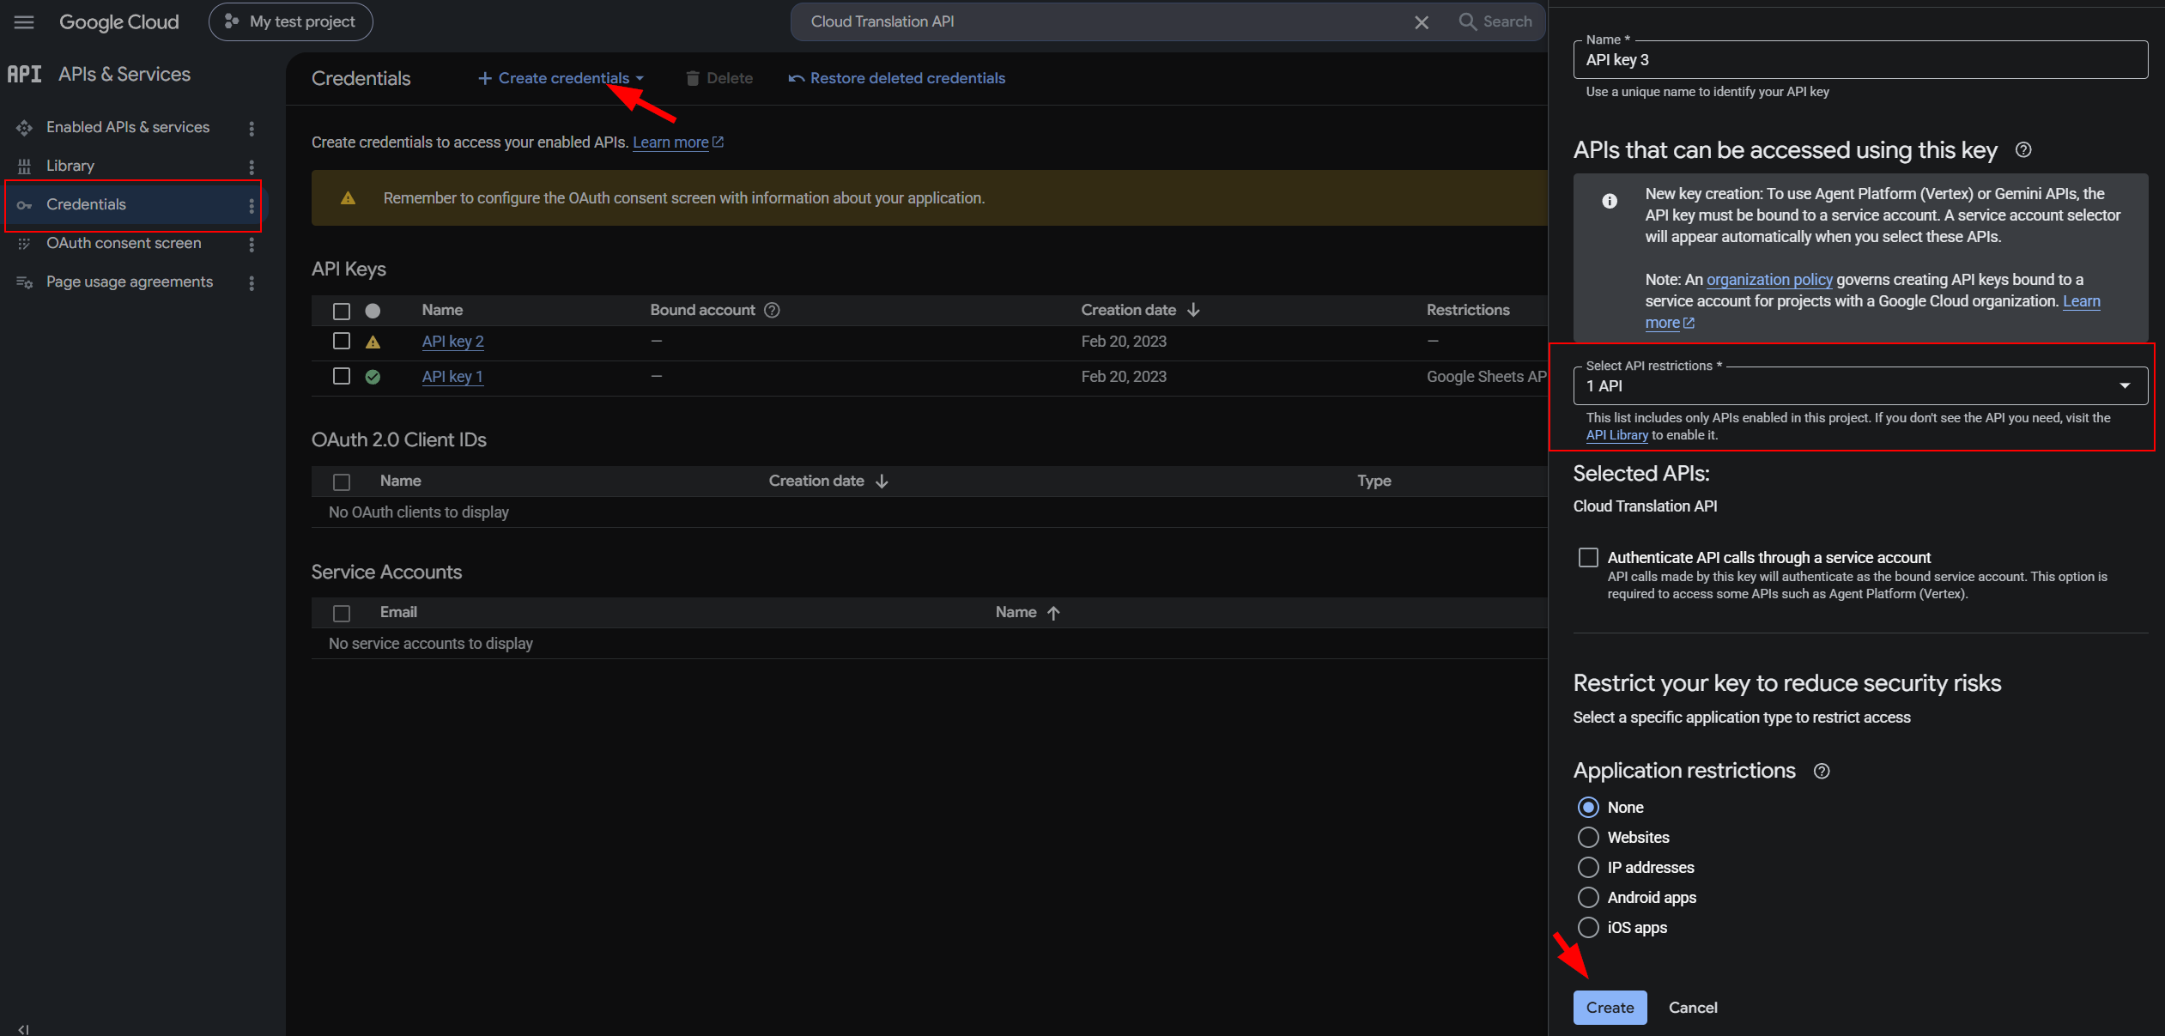Sort service accounts by Name arrow
The image size is (2165, 1036).
pos(1053,613)
